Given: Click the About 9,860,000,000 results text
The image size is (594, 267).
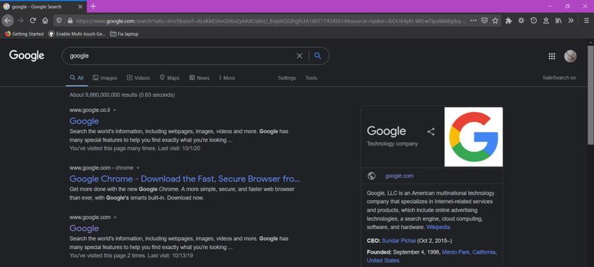Looking at the screenshot, I should tap(122, 95).
